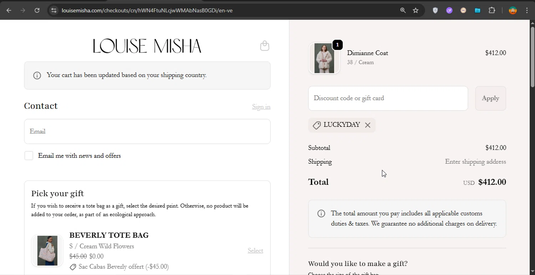
Task: Focus the Discount code or gift card field
Action: pos(388,98)
